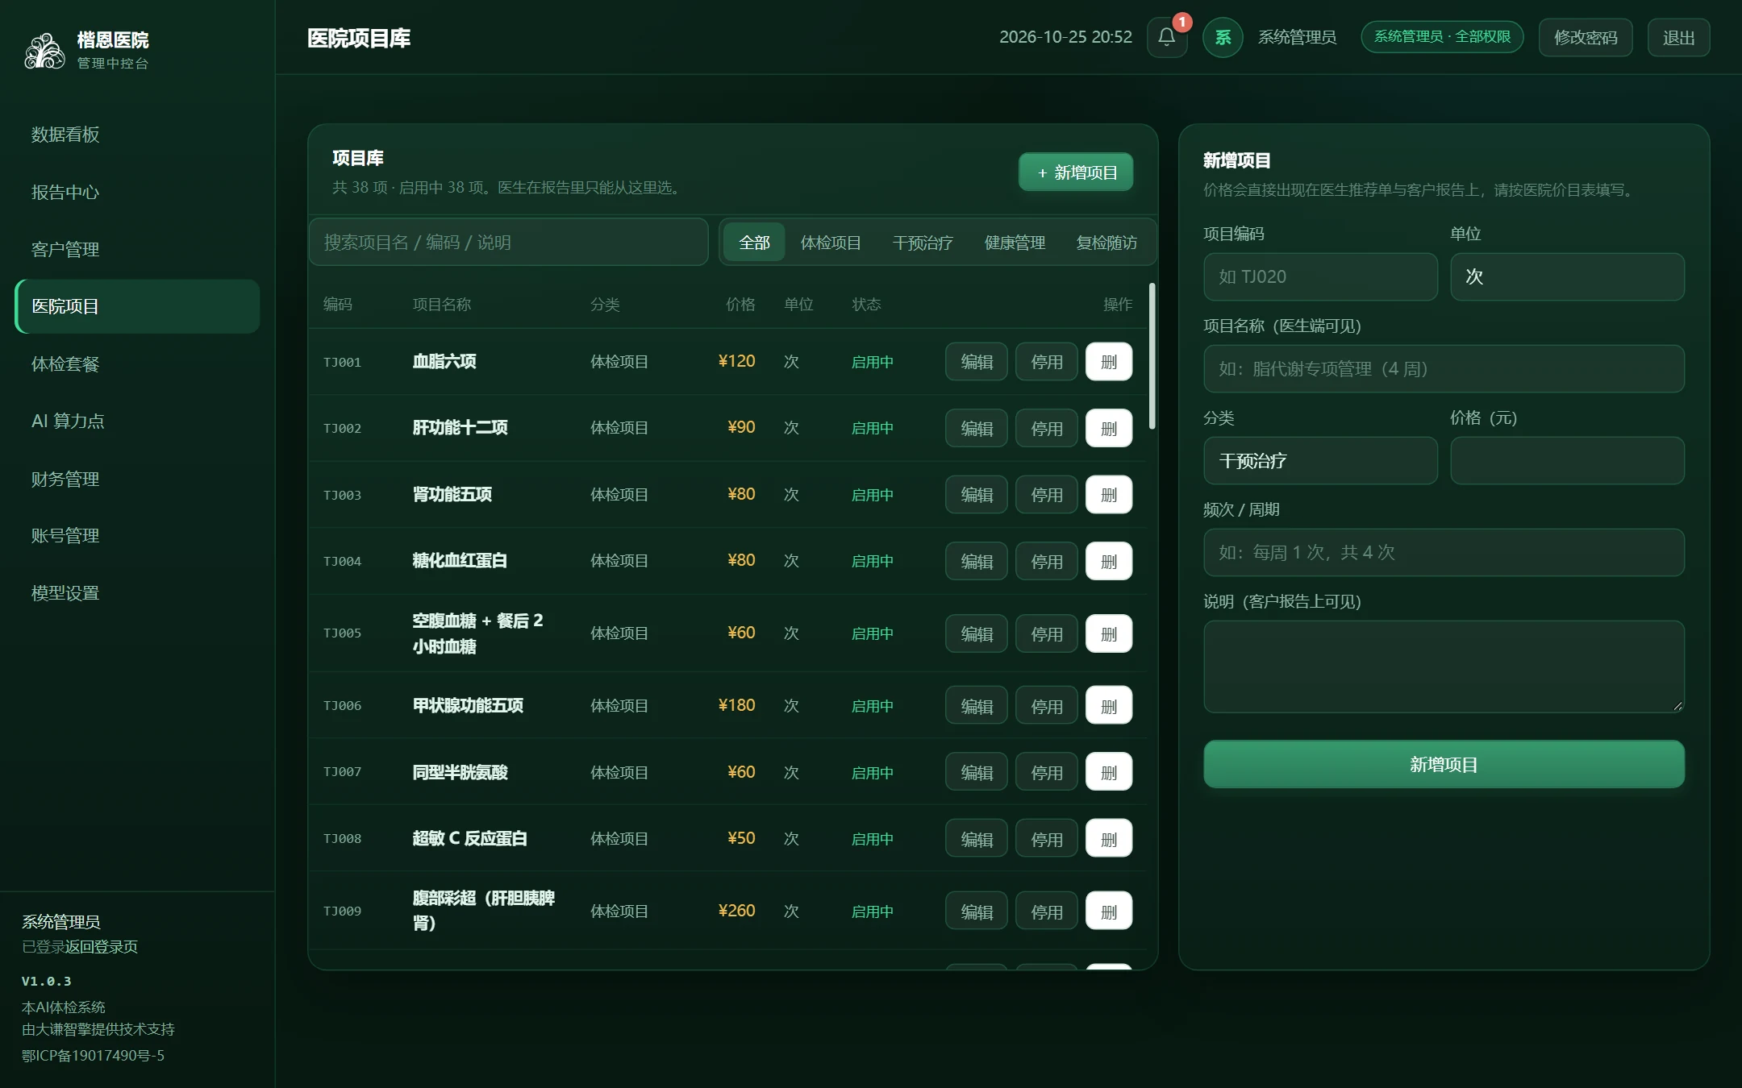Click the project table vertical scrollbar
This screenshot has width=1742, height=1088.
click(1152, 355)
